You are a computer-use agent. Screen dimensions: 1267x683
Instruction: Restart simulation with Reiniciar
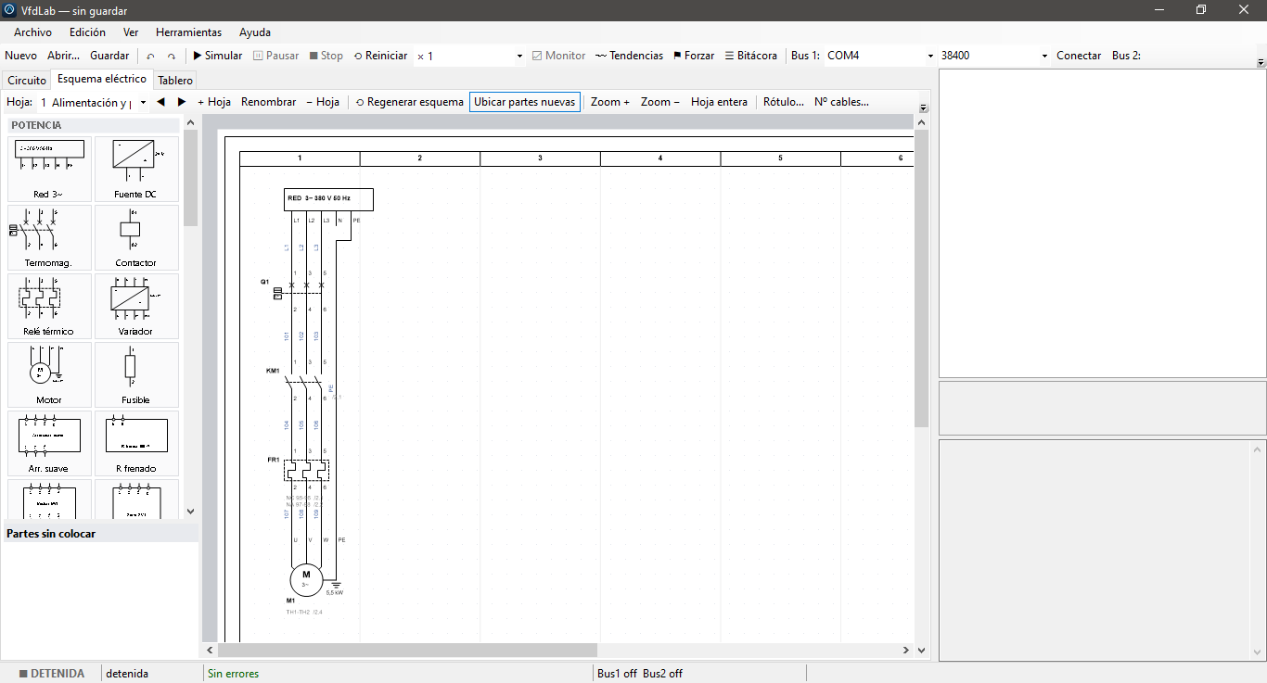tap(381, 56)
